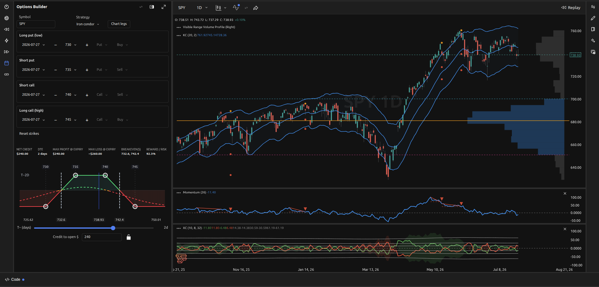
Task: Open Short call expiry date dropdown
Action: (x=33, y=95)
